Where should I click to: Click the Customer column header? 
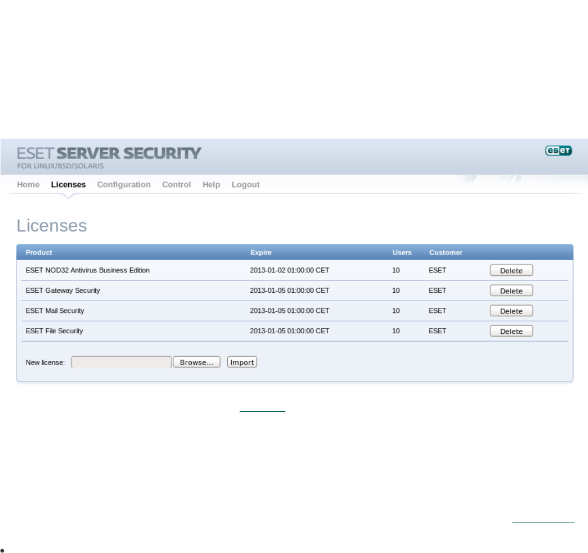446,252
